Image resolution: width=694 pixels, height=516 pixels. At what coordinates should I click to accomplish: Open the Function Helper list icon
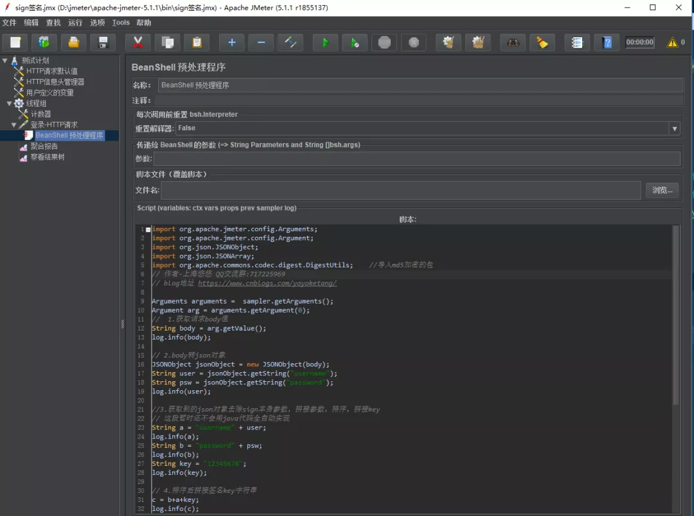click(x=576, y=42)
